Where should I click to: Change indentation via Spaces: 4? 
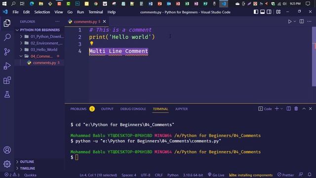[x=129, y=175]
